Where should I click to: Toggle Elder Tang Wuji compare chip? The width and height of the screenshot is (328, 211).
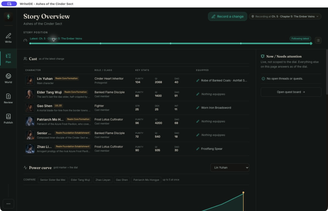click(x=80, y=180)
